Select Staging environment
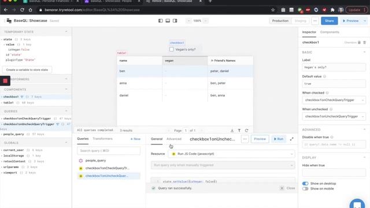Screen dimensions: 370x208 pyautogui.click(x=301, y=21)
